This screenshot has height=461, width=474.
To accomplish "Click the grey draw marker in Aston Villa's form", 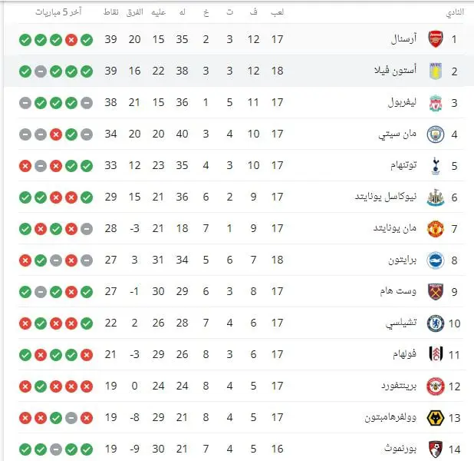I will point(41,71).
